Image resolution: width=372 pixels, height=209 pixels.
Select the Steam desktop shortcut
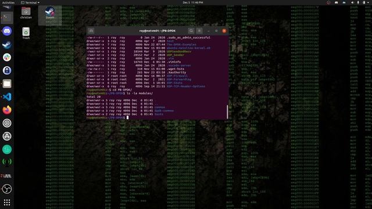[x=50, y=13]
